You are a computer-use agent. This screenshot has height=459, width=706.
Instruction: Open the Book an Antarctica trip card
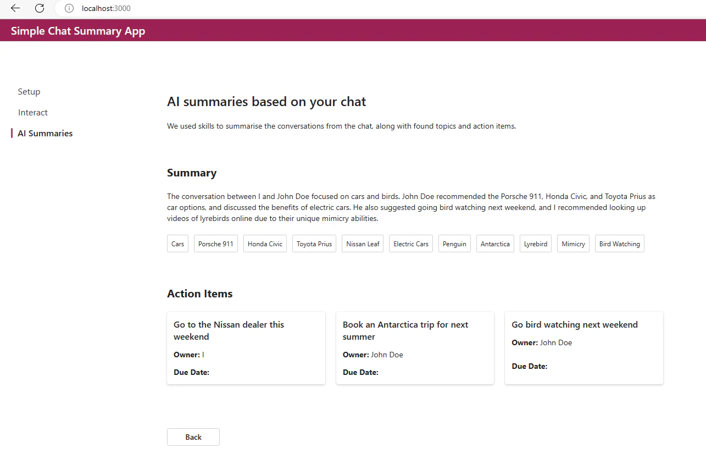pos(415,348)
